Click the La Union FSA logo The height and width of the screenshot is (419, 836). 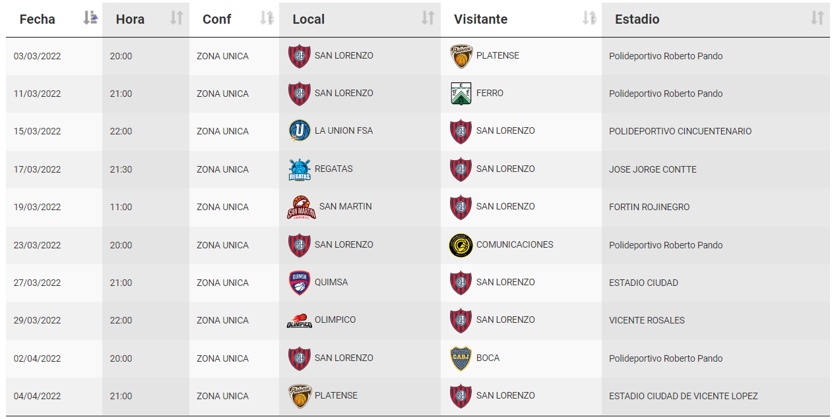coord(300,131)
